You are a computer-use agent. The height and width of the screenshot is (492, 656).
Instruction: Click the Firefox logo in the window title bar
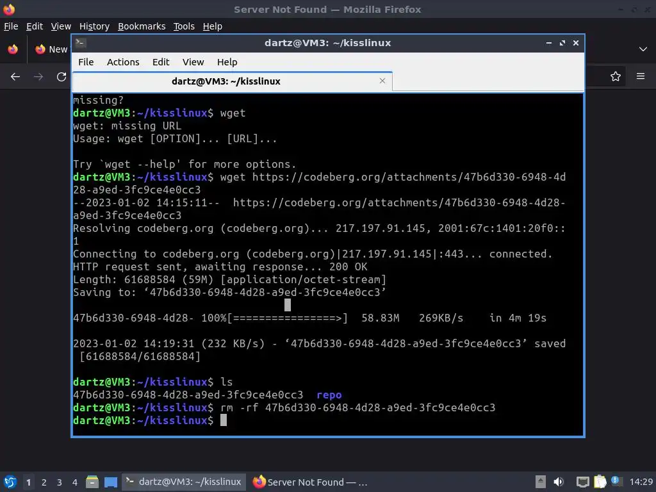(9, 9)
